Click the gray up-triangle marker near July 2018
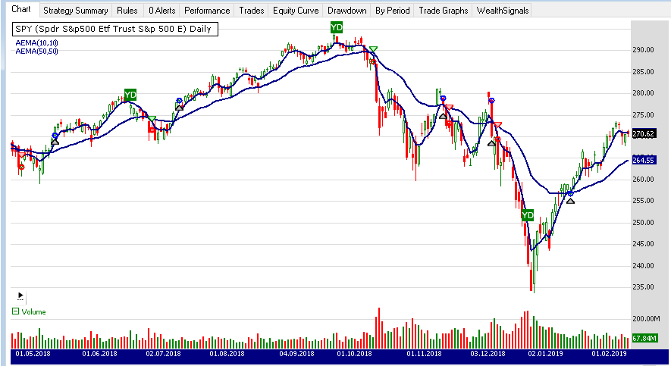The height and width of the screenshot is (366, 671). point(179,108)
